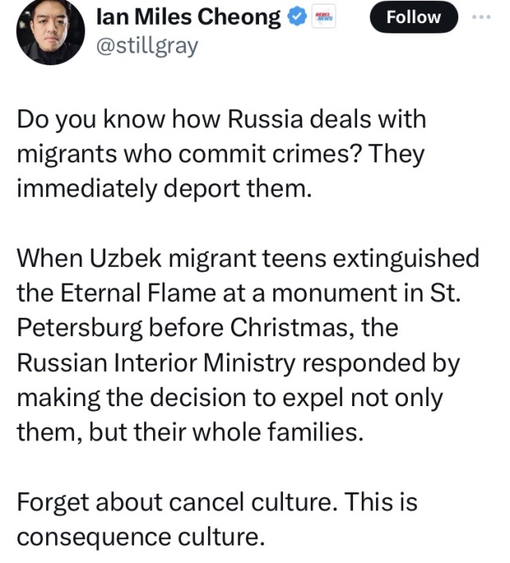The image size is (510, 563).
Task: Open the three-dot more options menu
Action: (x=483, y=18)
